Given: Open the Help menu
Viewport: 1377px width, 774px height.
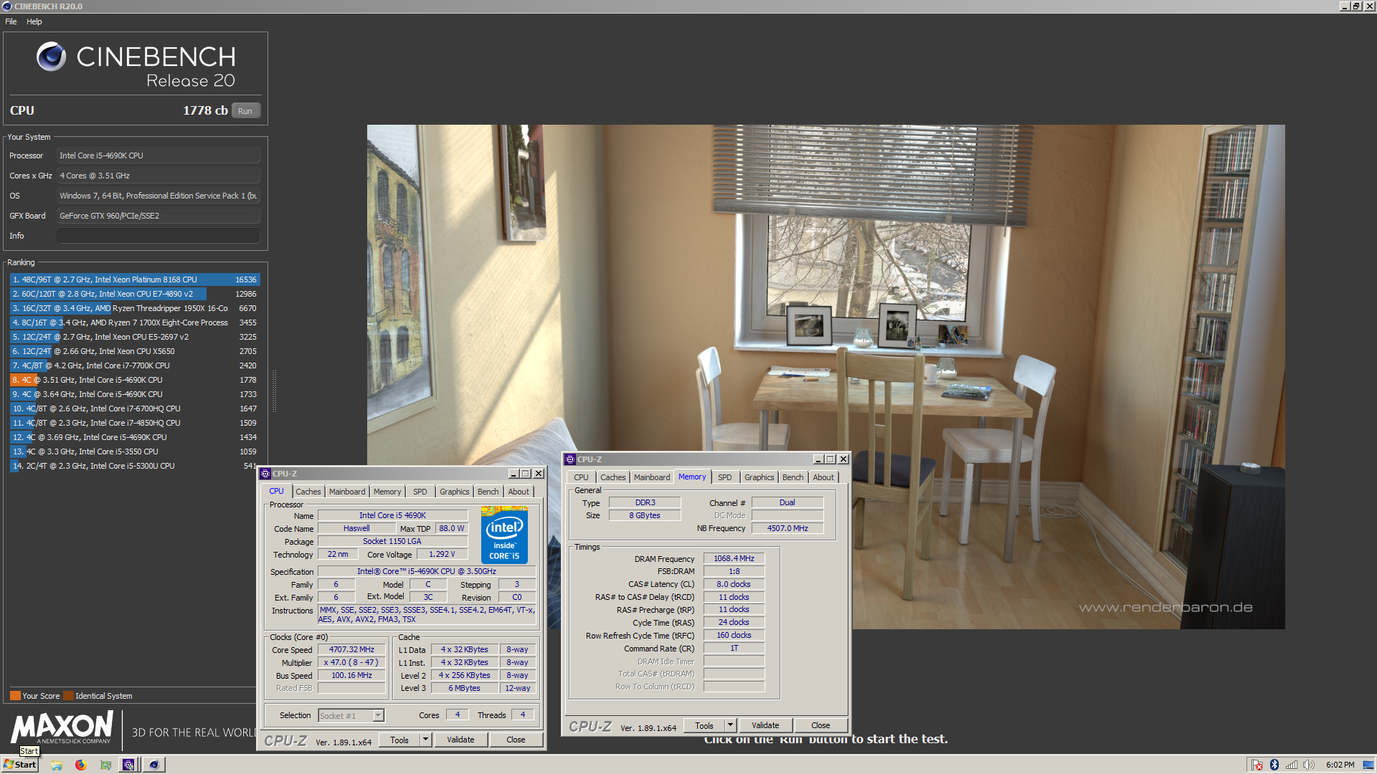Looking at the screenshot, I should coord(34,21).
